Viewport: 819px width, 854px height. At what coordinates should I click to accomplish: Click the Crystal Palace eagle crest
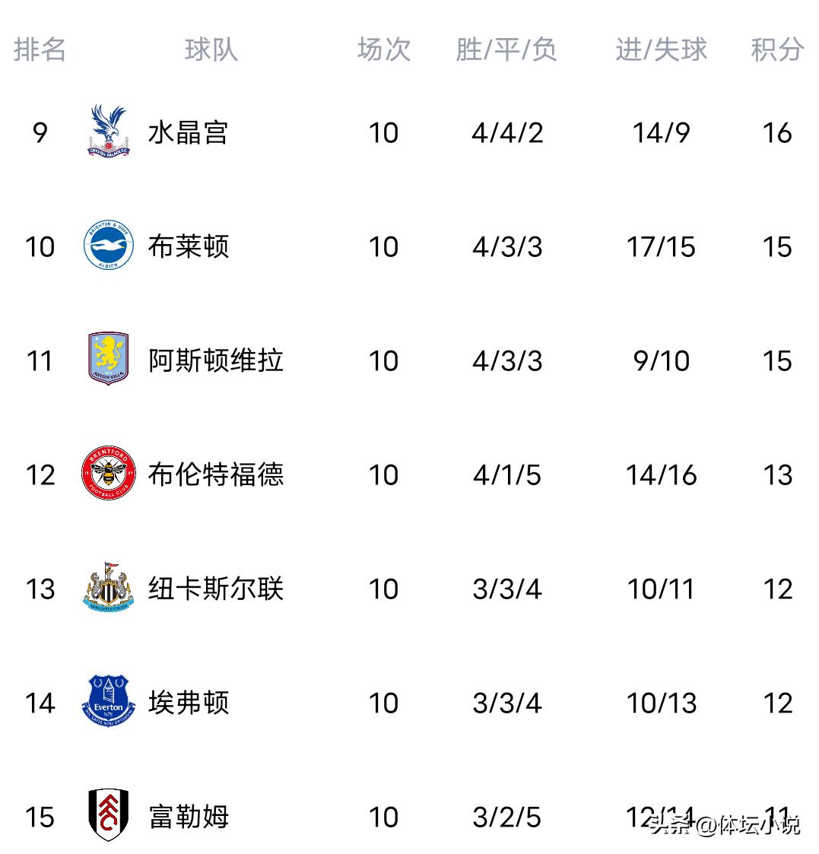tap(108, 132)
